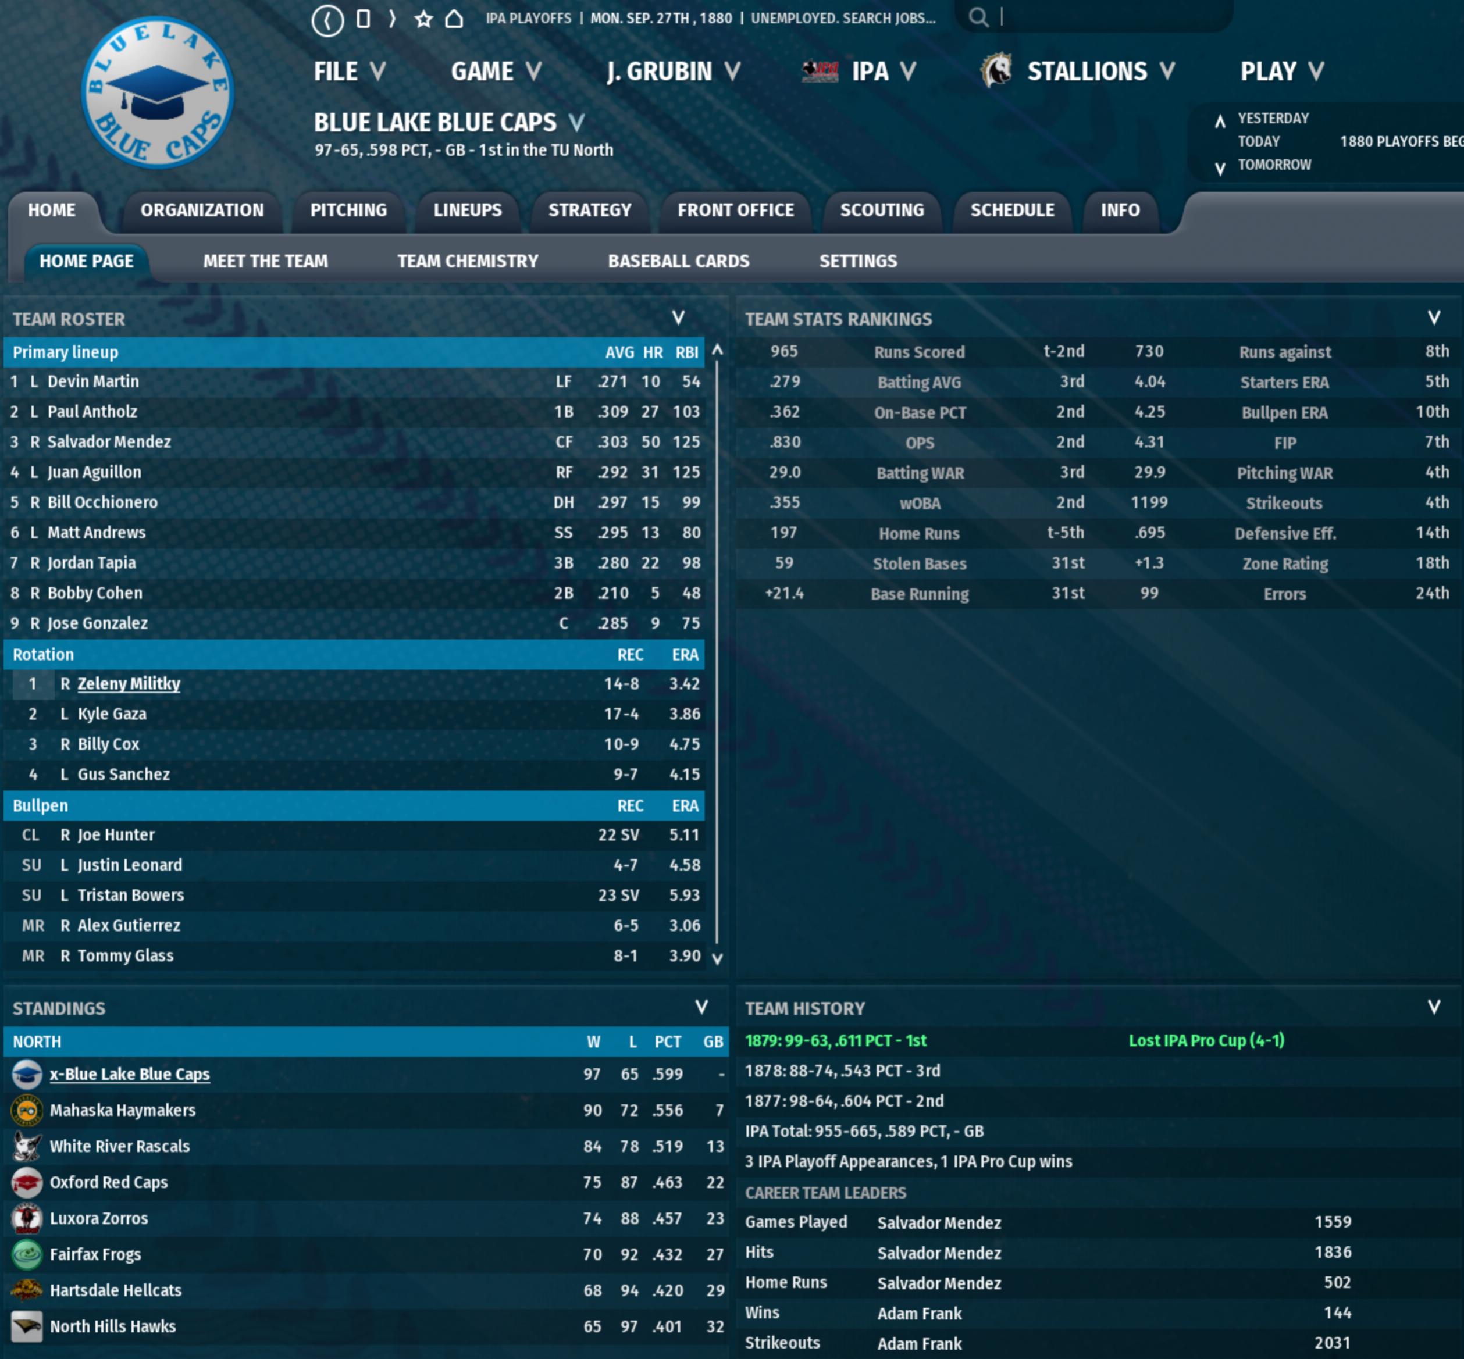Switch to the Lineups tab
This screenshot has height=1359, width=1464.
click(467, 211)
